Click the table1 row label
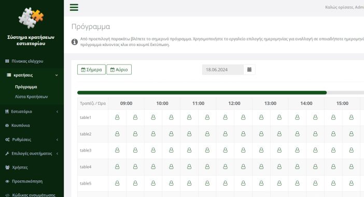 [x=86, y=117]
